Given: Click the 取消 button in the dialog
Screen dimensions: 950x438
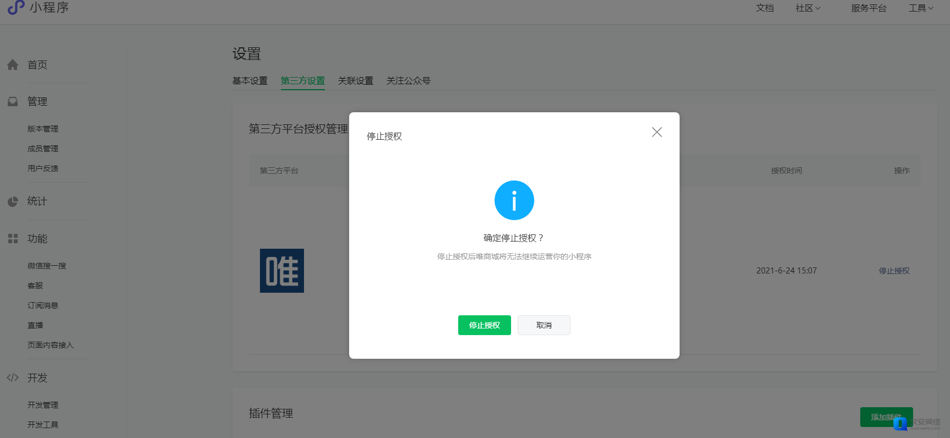Looking at the screenshot, I should [544, 325].
